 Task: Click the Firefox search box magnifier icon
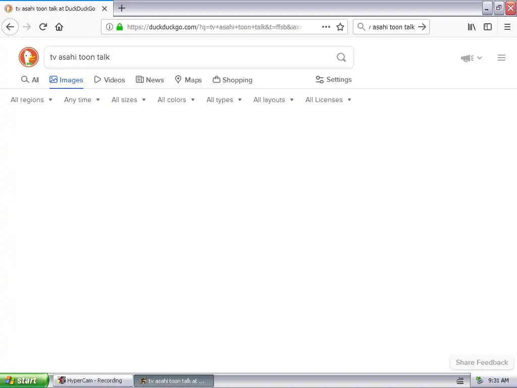point(361,27)
